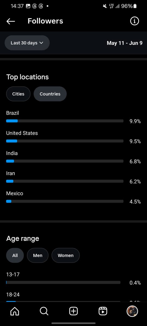Switch age range to Women
The image size is (147, 326).
click(x=66, y=255)
